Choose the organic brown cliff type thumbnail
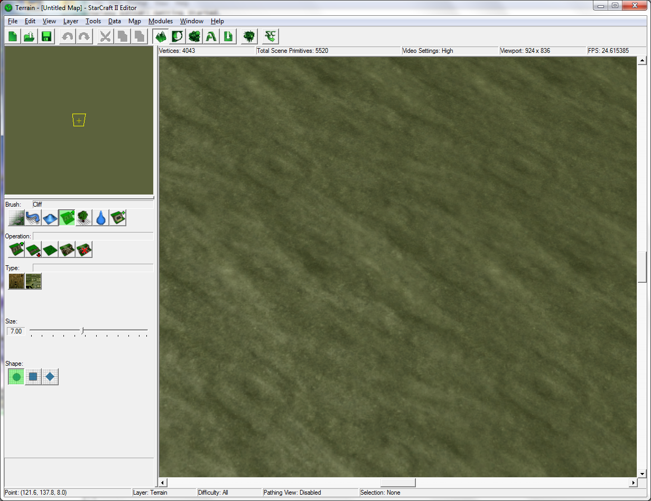 pyautogui.click(x=16, y=281)
